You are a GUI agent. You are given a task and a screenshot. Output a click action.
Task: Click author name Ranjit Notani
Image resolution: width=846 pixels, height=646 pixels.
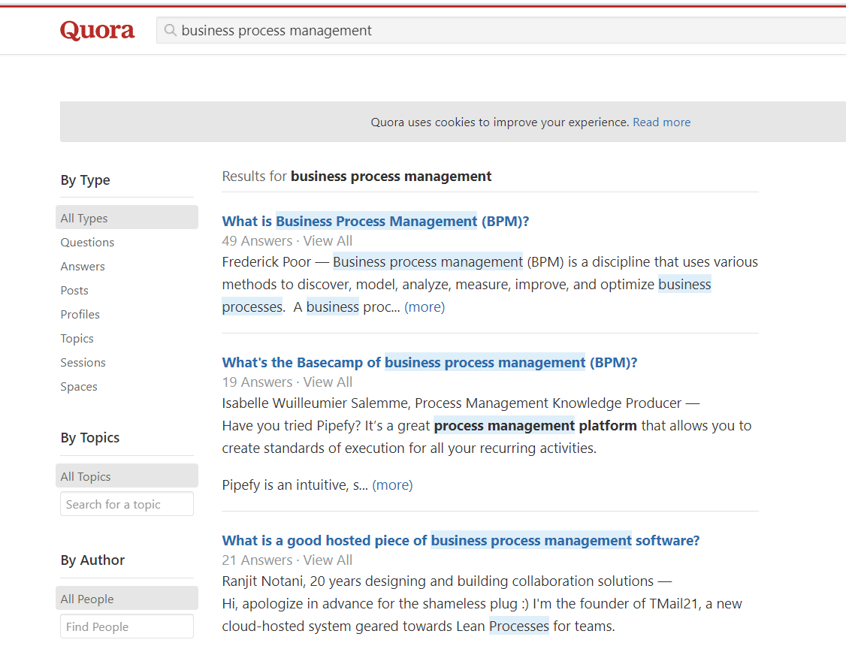coord(263,581)
